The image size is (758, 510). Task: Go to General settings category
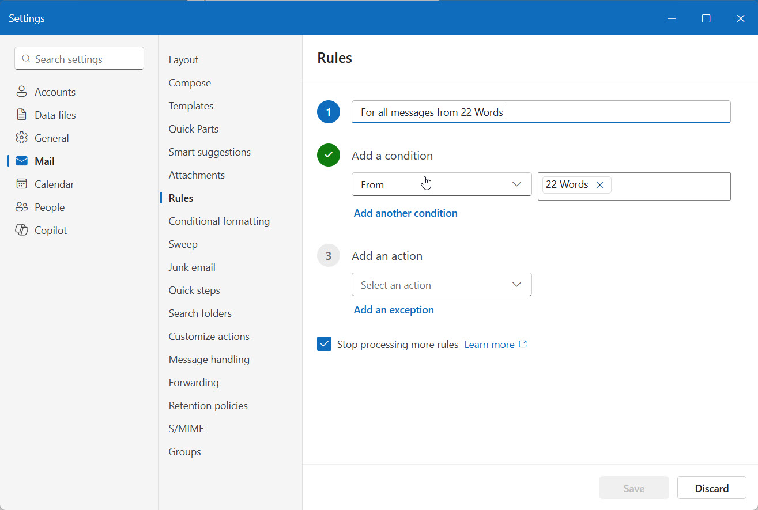pyautogui.click(x=51, y=138)
